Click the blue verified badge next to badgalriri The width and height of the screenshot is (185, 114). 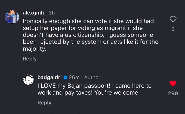[x=65, y=78]
